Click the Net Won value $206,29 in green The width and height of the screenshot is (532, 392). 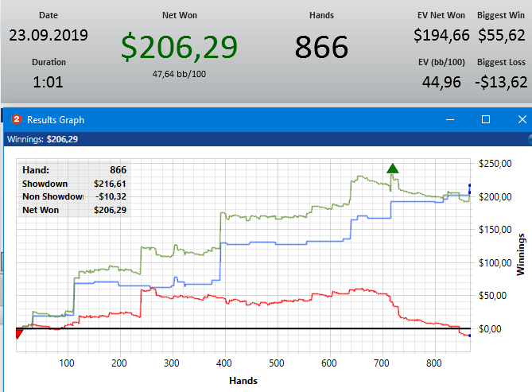(179, 47)
